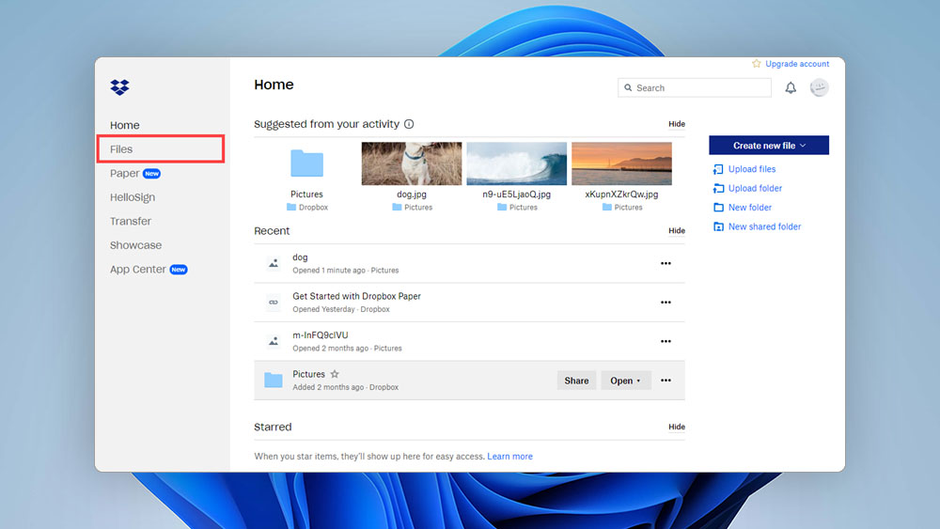
Task: Click link icon beside Get Started with Dropbox Paper
Action: click(274, 302)
